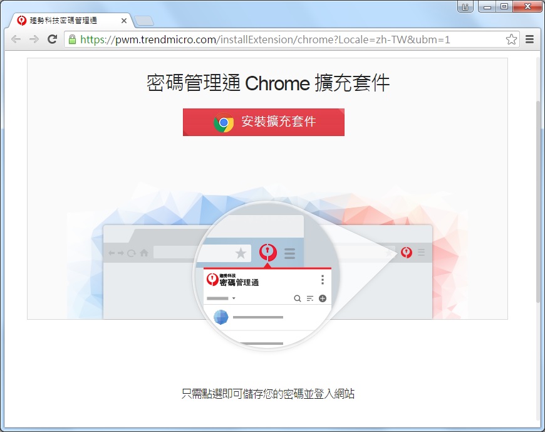Click the browser forward arrow
545x432 pixels.
coord(34,40)
